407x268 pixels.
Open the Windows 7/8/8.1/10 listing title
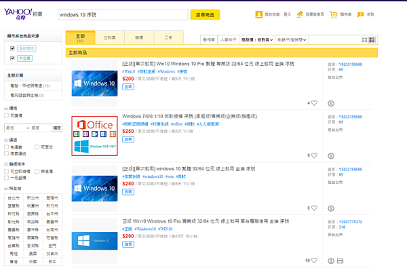click(x=189, y=116)
